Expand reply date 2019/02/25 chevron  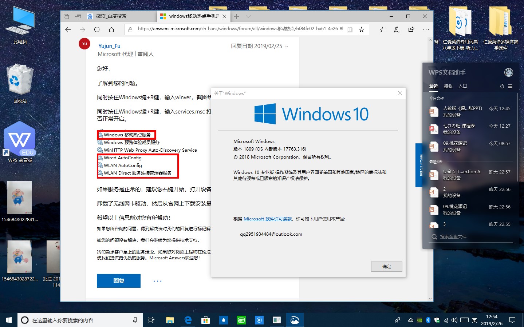click(287, 47)
